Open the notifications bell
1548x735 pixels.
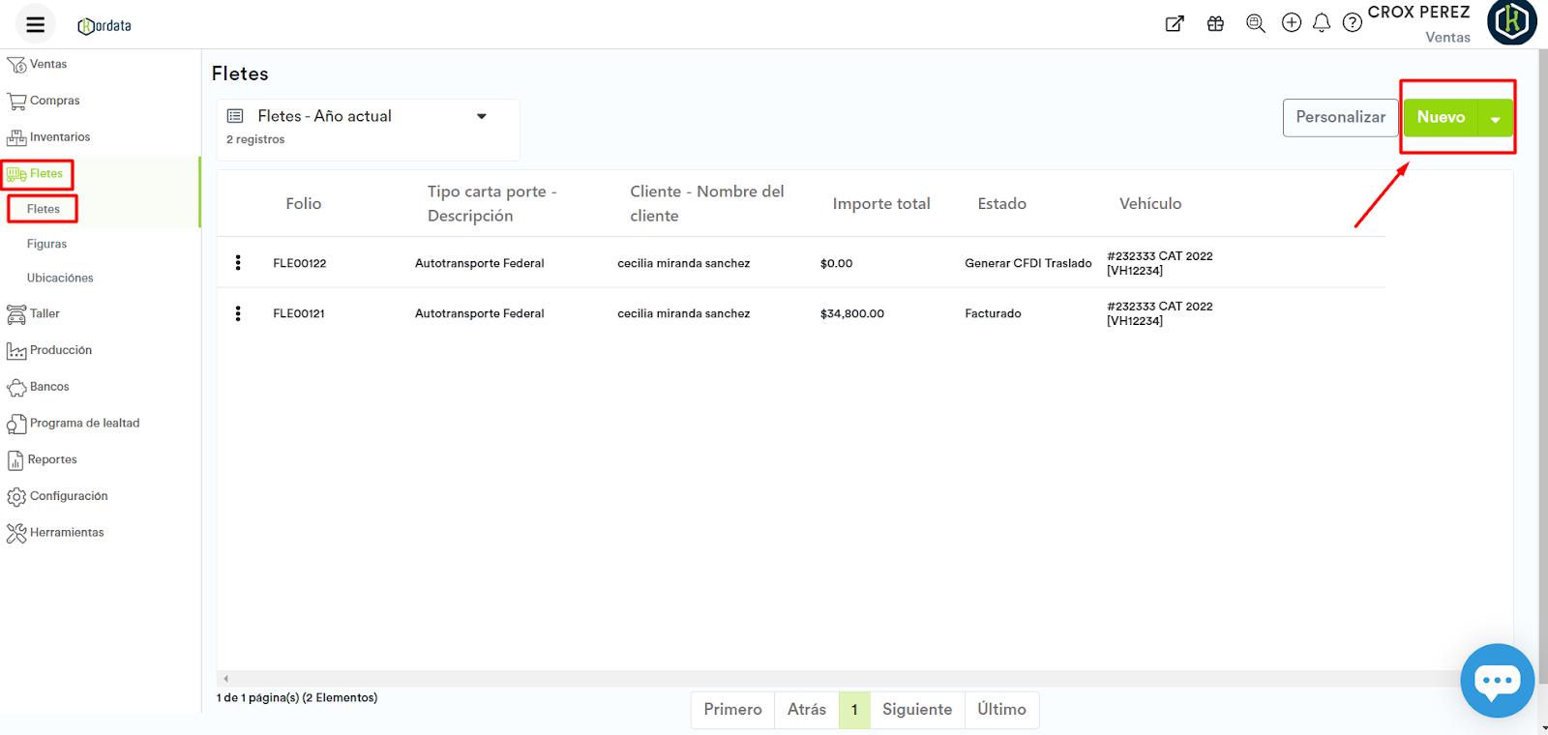pyautogui.click(x=1322, y=23)
